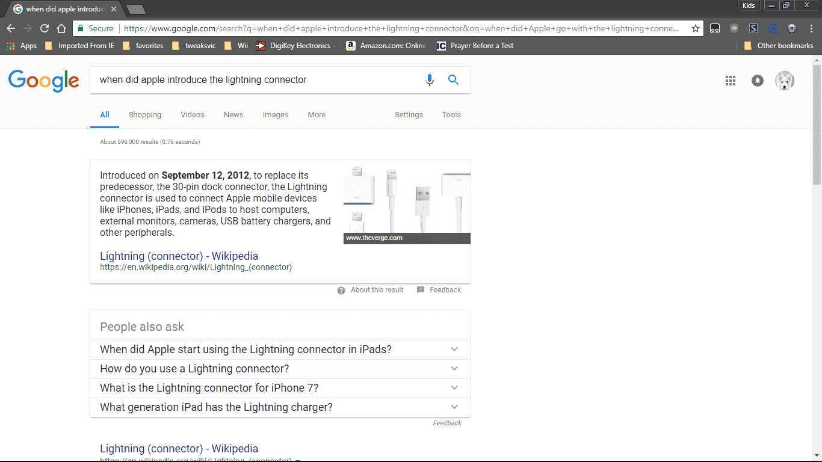The height and width of the screenshot is (462, 822).
Task: Open the Other bookmarks folder
Action: point(779,46)
